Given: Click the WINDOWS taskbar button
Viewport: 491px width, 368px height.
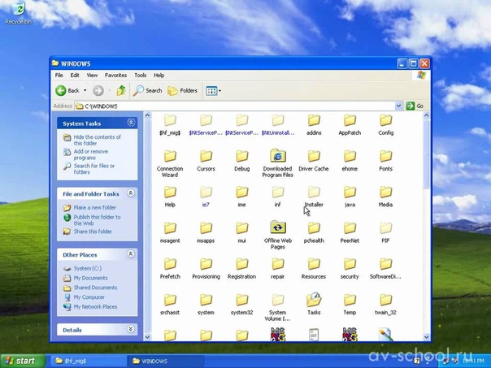Looking at the screenshot, I should coord(165,362).
